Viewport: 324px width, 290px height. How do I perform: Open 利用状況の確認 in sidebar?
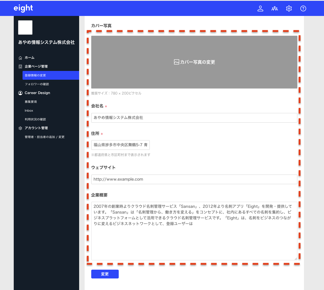point(35,119)
